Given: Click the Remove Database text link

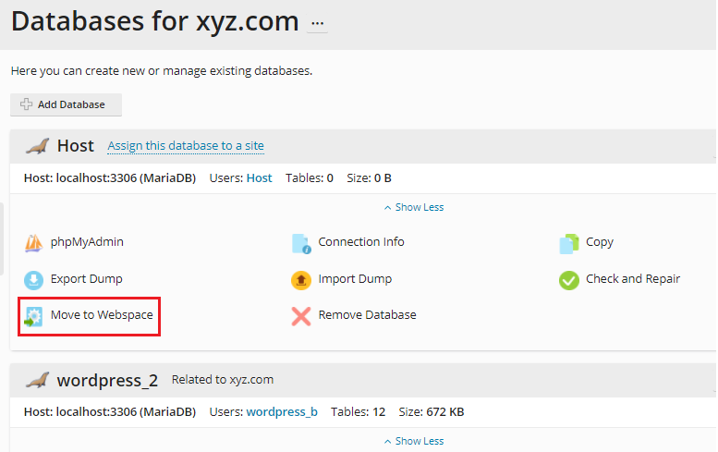Looking at the screenshot, I should tap(367, 315).
